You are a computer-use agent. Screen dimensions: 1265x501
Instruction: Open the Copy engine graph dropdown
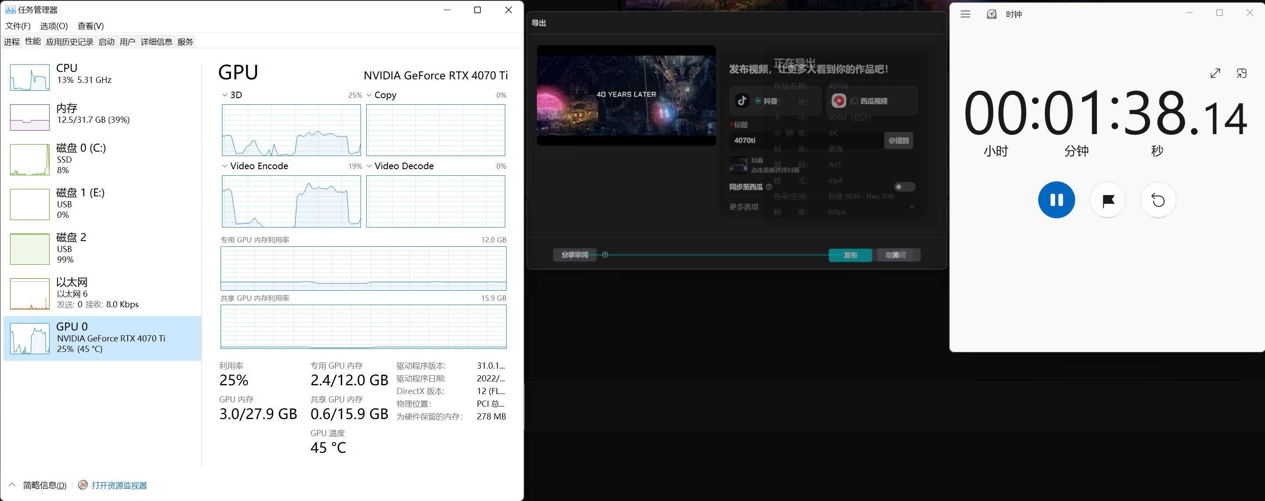point(369,95)
